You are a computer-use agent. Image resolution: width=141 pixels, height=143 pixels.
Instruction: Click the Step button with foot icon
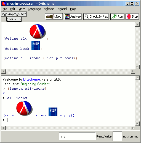click(x=54, y=16)
